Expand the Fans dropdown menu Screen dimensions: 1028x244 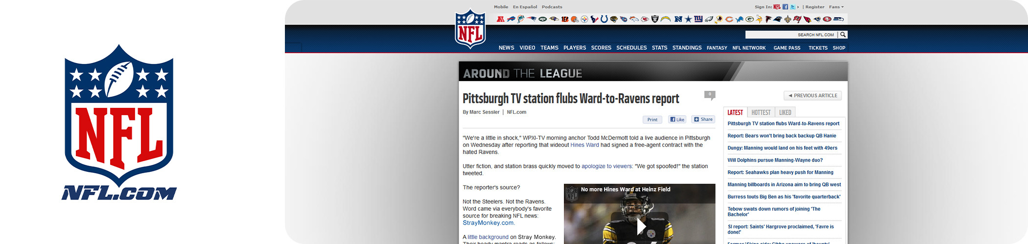coord(837,7)
